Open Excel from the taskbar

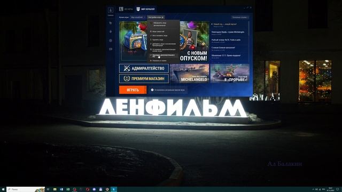(68, 189)
